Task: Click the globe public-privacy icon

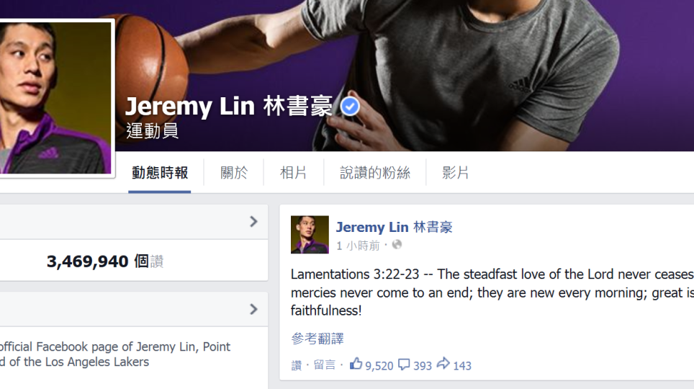Action: click(397, 244)
